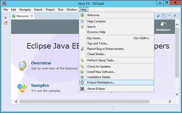Open Key Assist from Help menu
The height and width of the screenshot is (113, 182).
pos(116,38)
